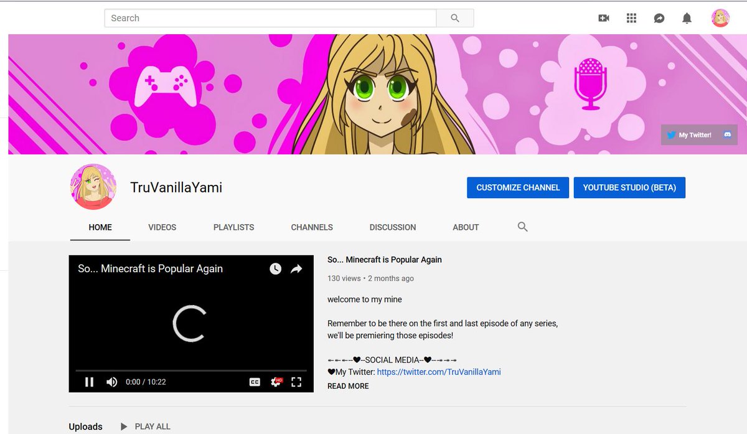
Task: Click the TruVanillaYami channel name
Action: (176, 187)
